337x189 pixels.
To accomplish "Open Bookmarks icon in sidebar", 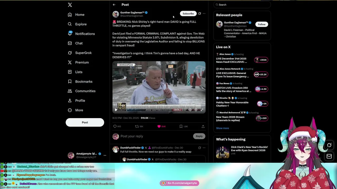I will [x=70, y=81].
